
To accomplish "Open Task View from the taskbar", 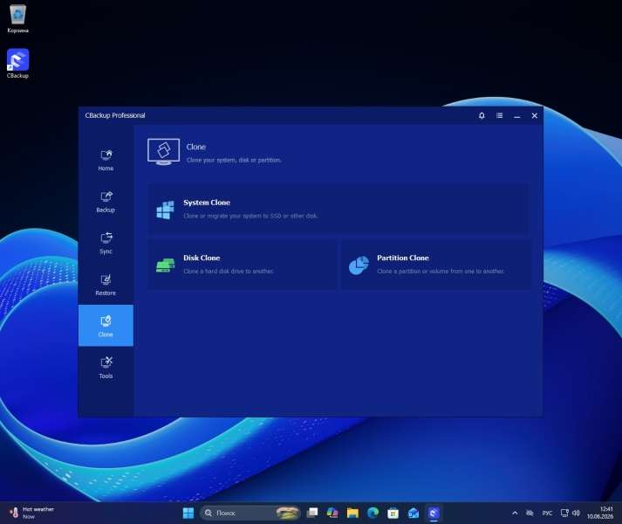I will [x=312, y=513].
